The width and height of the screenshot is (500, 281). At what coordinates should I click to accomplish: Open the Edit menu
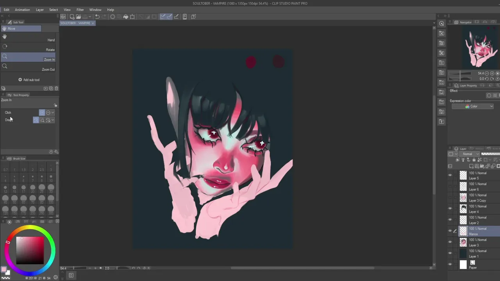coord(7,10)
